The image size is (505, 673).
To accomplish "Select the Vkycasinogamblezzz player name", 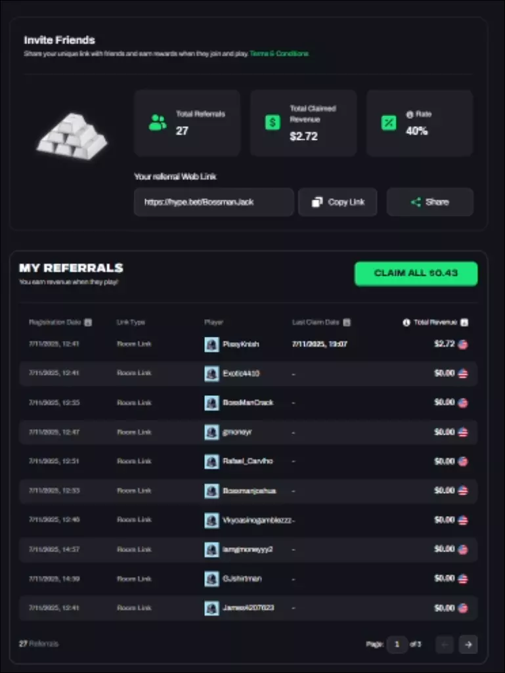I will 257,520.
